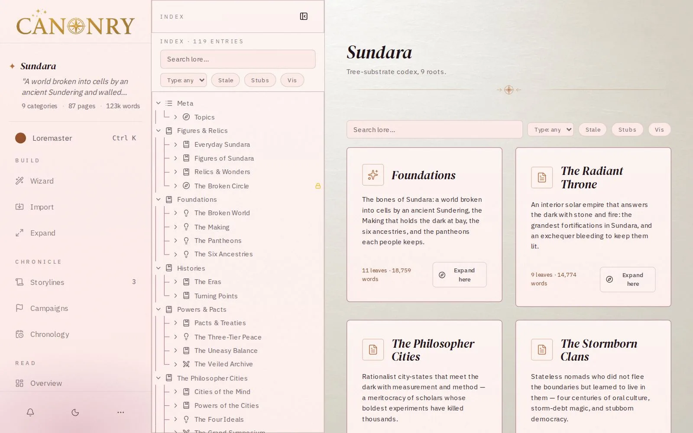Open the Type: any dropdown in the Index panel
This screenshot has width=693, height=433.
[184, 80]
